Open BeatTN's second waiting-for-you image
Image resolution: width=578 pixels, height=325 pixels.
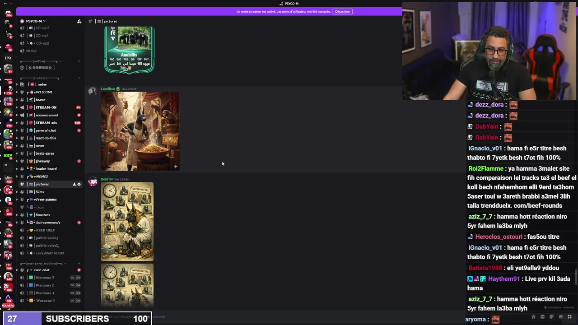127,286
